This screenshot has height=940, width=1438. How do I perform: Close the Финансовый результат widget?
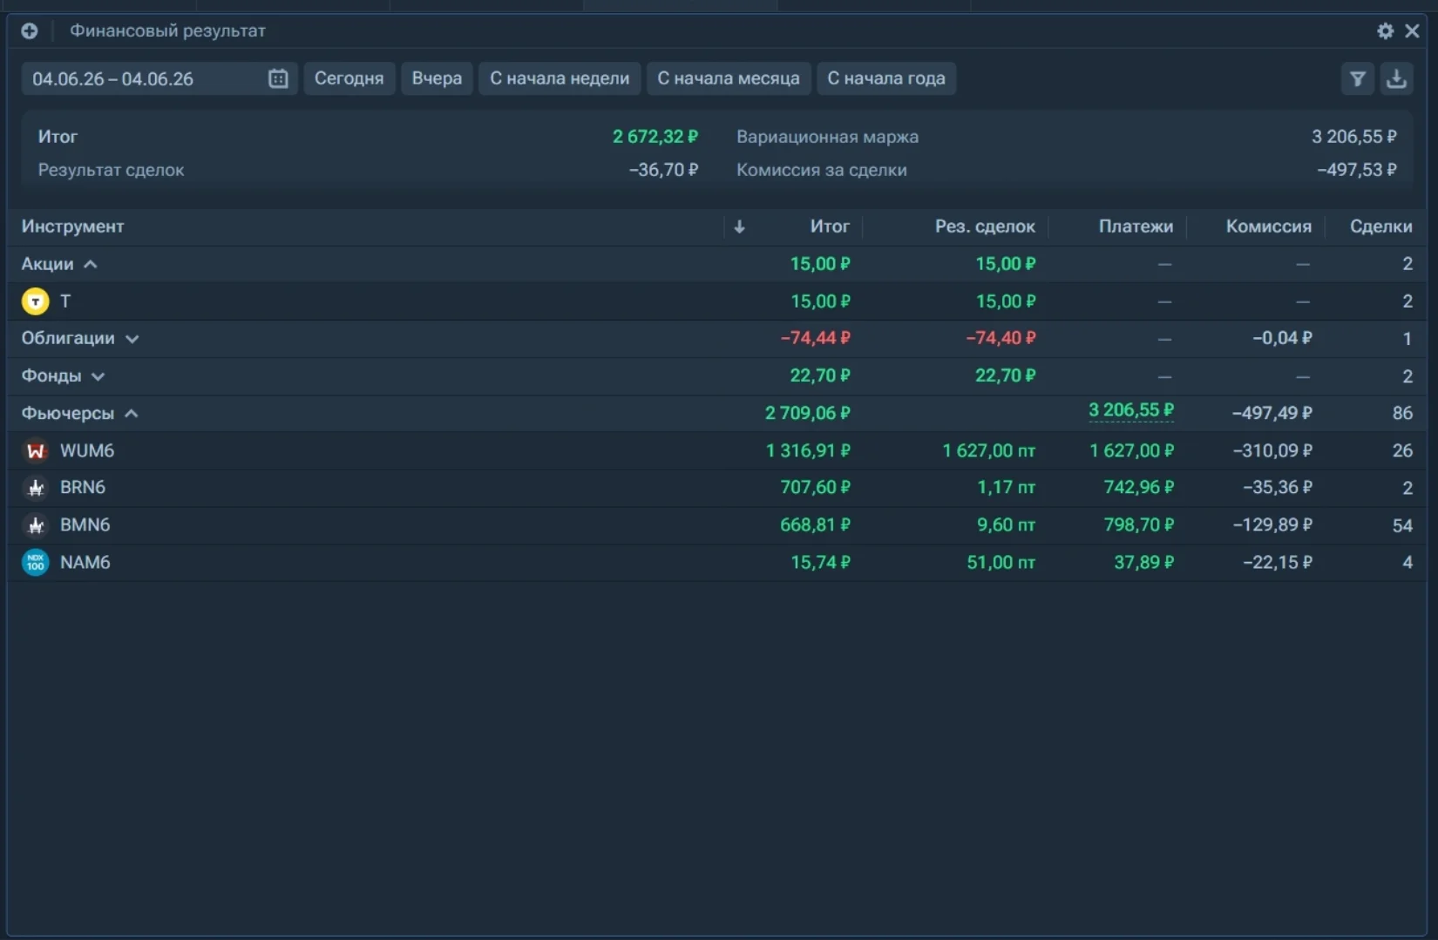tap(1413, 30)
